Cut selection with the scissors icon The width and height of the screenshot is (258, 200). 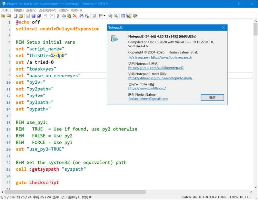58,16
